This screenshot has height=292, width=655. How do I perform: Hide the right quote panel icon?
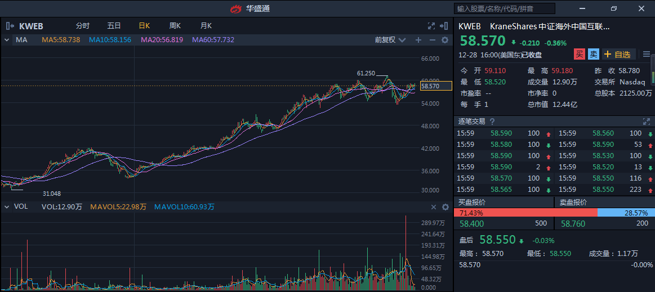444,26
